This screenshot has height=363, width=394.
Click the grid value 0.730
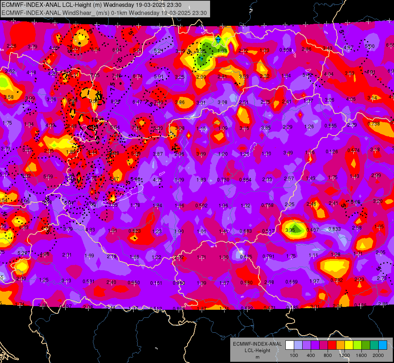coord(223,179)
